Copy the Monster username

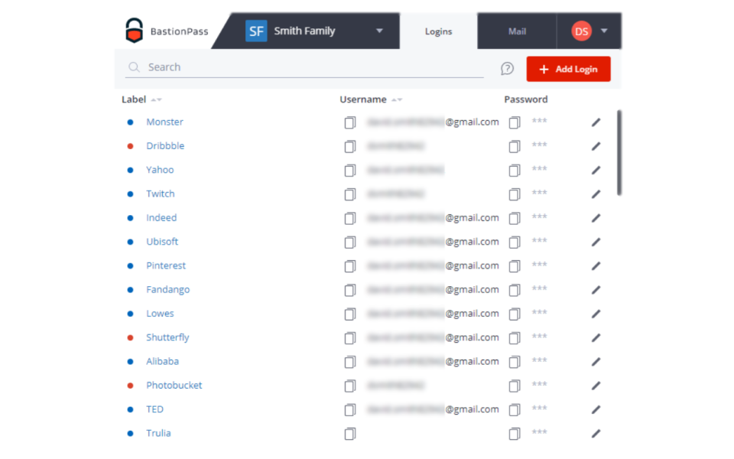point(349,122)
